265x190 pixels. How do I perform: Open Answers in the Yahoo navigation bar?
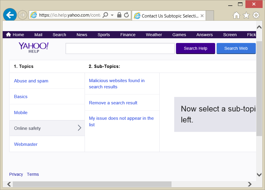click(x=204, y=35)
